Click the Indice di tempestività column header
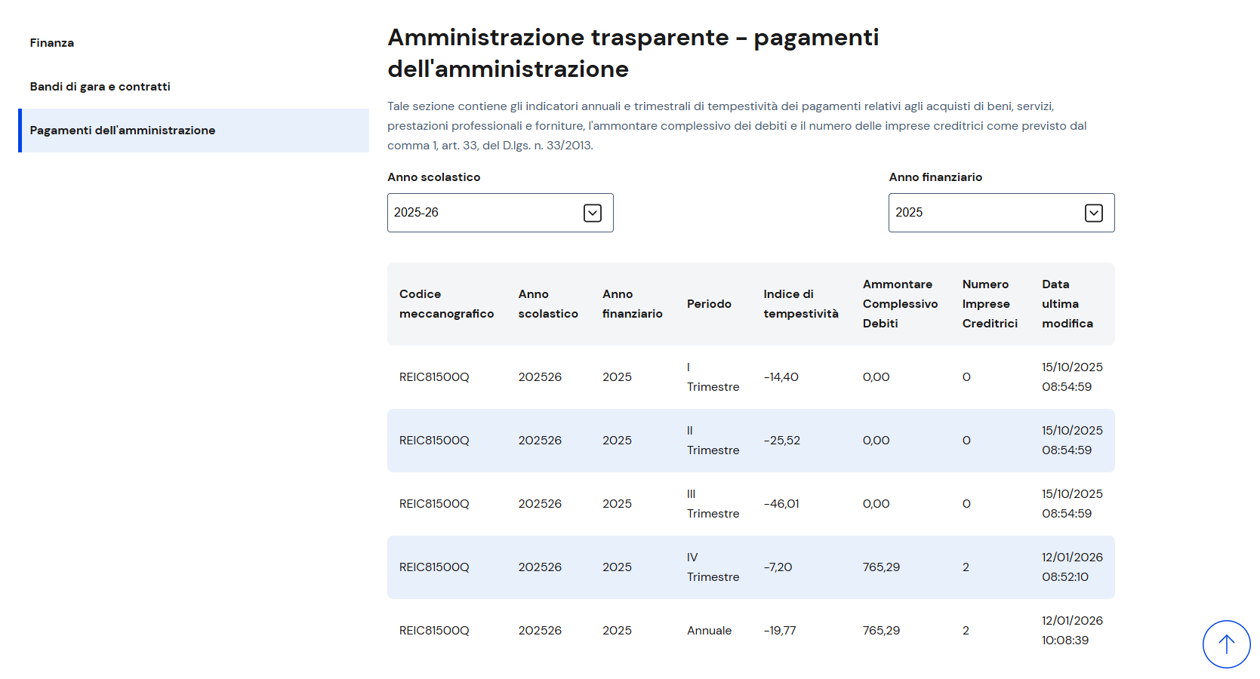Viewport: 1260px width, 679px height. click(x=800, y=304)
